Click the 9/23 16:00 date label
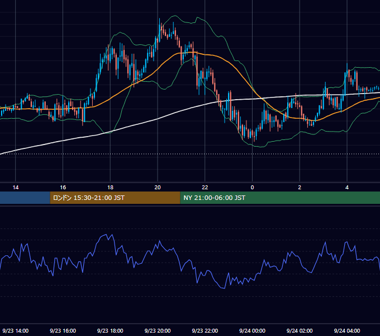The image size is (380, 336). [63, 330]
